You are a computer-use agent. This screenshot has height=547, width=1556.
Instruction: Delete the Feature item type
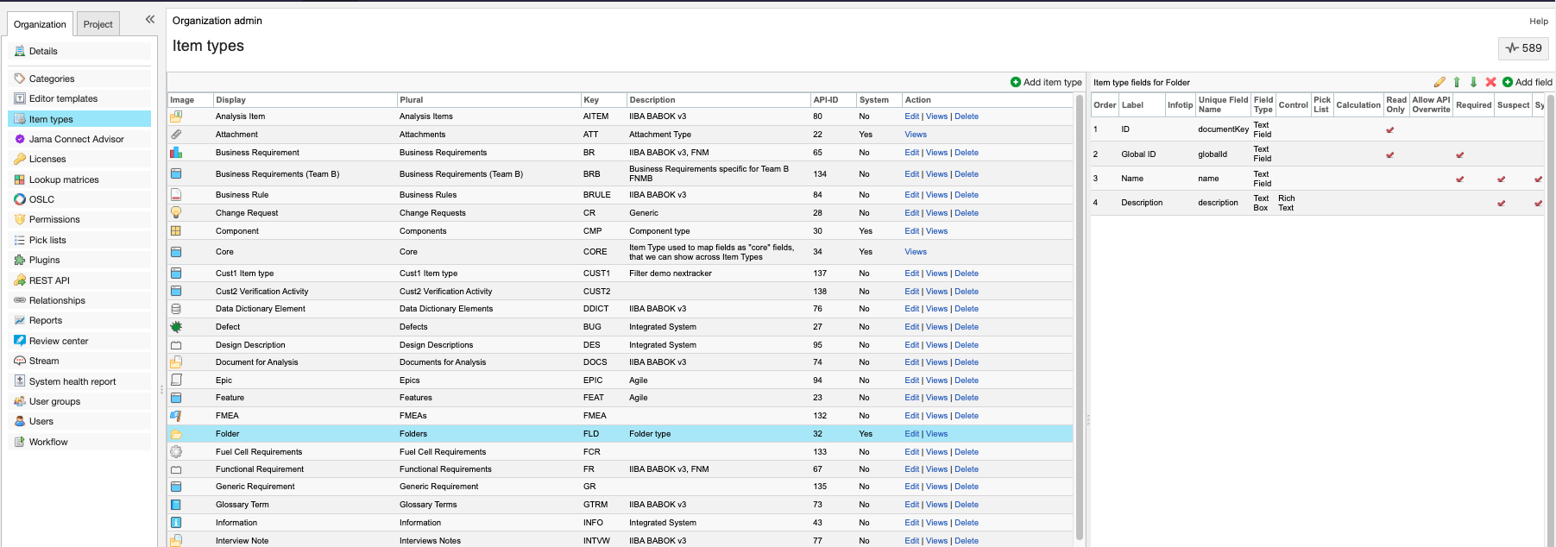[x=967, y=398]
